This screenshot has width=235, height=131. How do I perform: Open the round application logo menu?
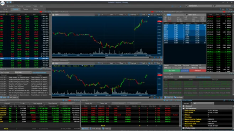[2, 3]
